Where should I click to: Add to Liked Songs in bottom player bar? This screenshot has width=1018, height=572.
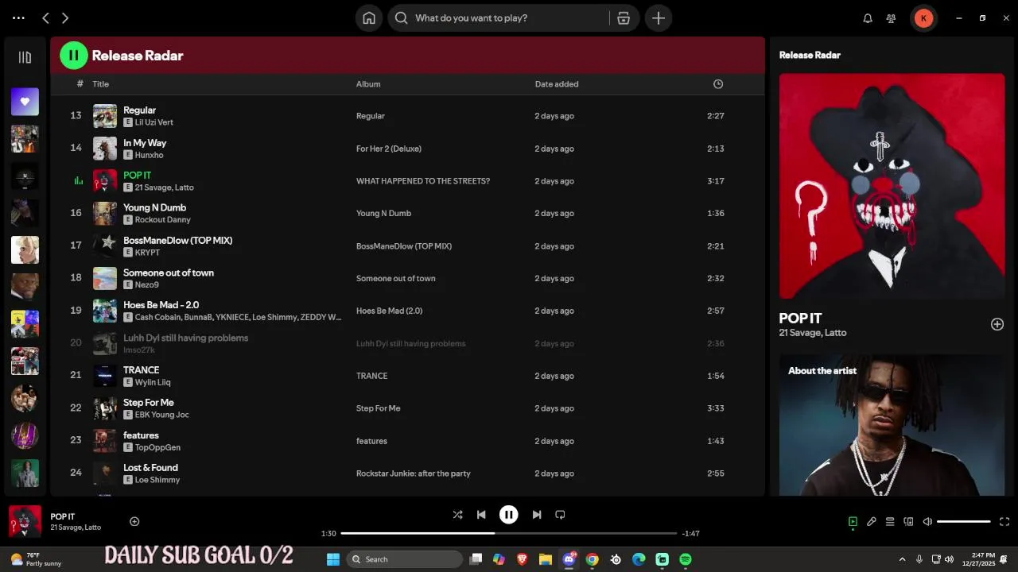click(x=134, y=522)
